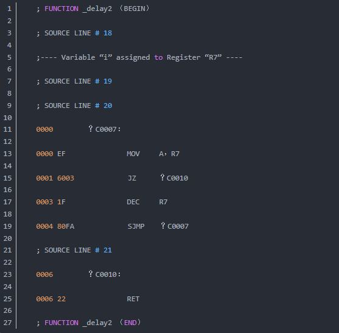Click the purple 'to' keyword on line 5
339x333 pixels.
tap(158, 57)
